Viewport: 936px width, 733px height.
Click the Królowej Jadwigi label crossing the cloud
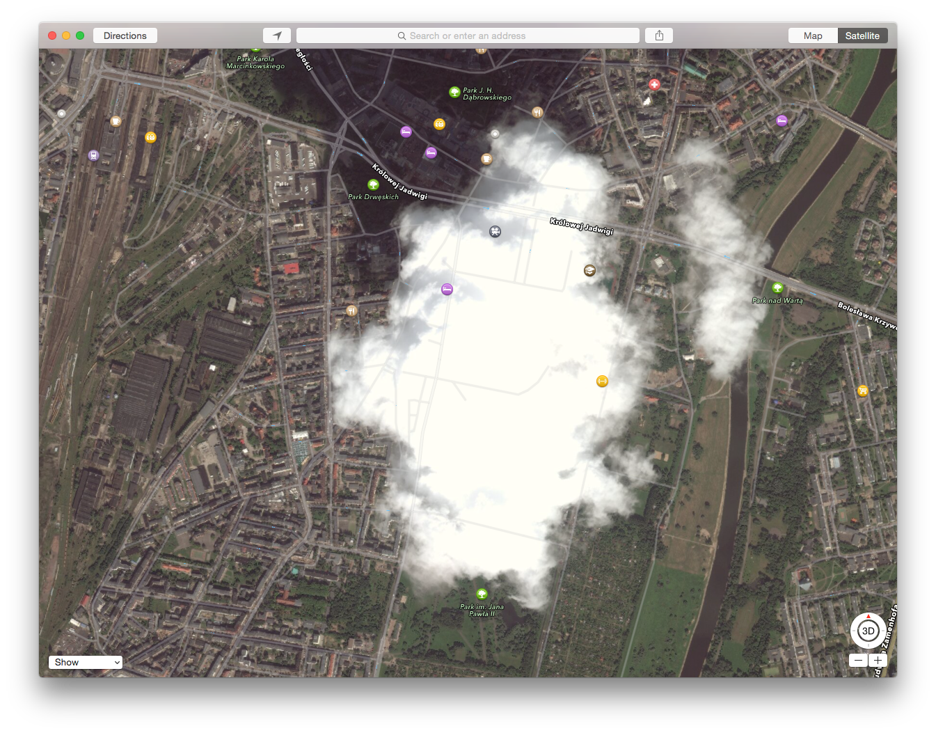(x=582, y=226)
